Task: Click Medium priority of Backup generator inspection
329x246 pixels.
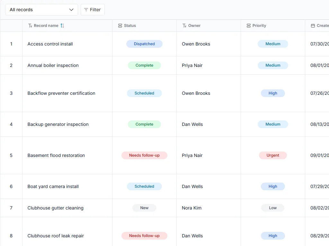Action: [x=273, y=124]
